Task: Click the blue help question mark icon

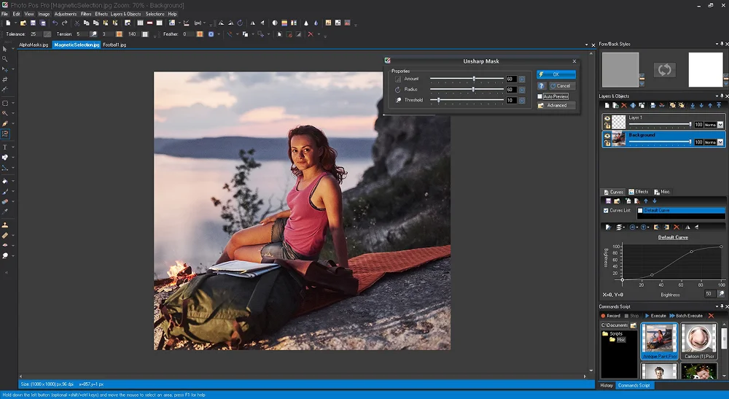Action: pyautogui.click(x=541, y=85)
